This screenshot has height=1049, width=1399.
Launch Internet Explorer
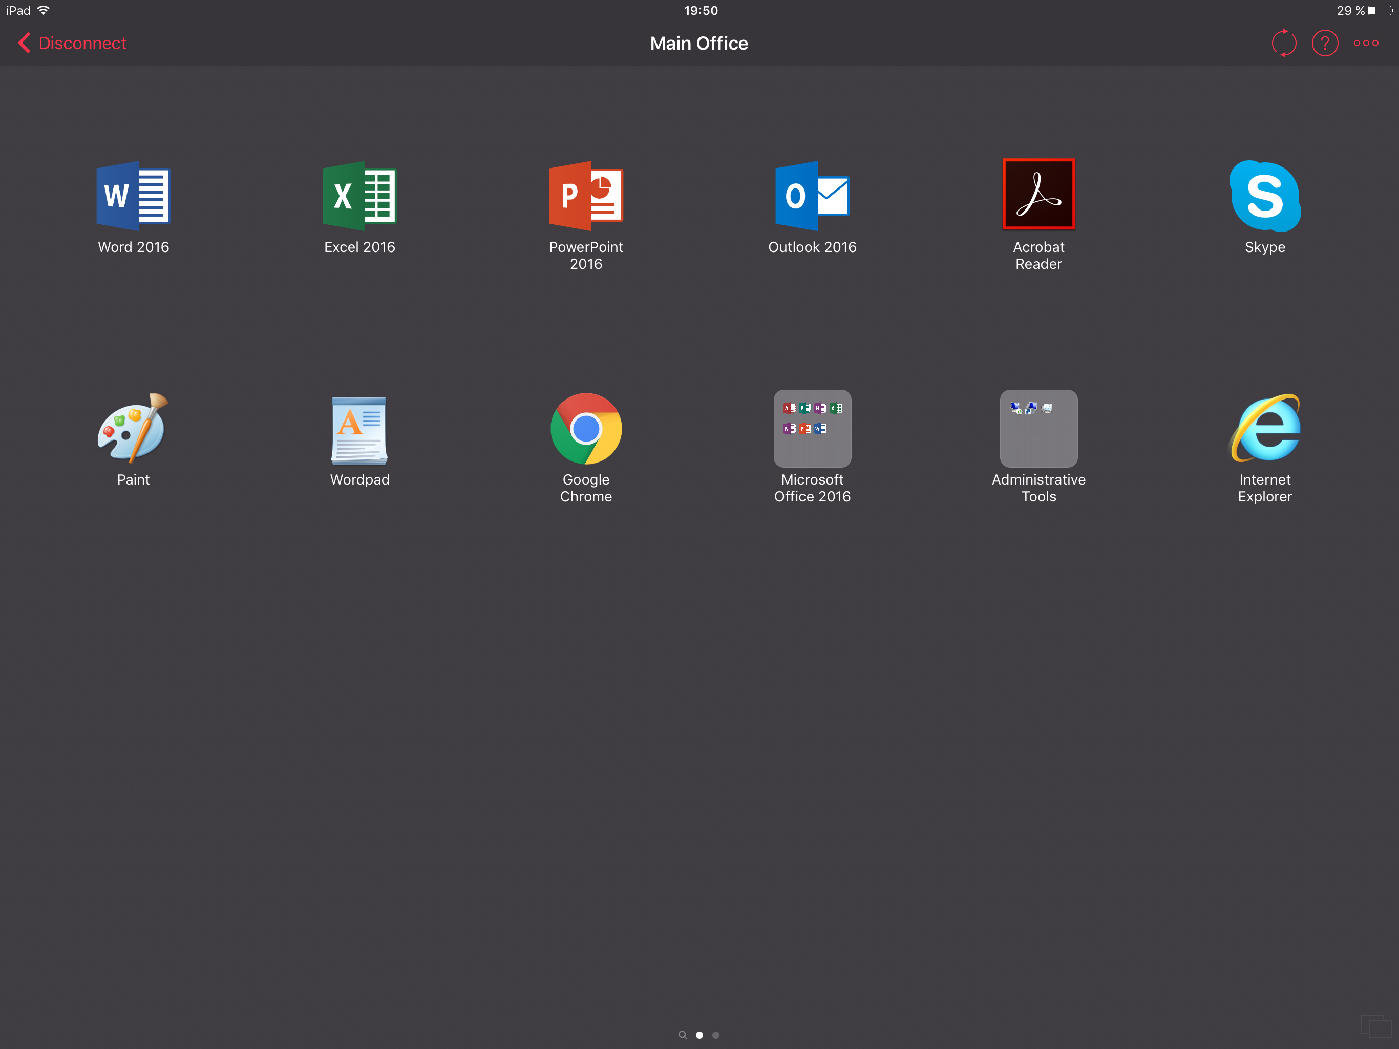coord(1265,428)
